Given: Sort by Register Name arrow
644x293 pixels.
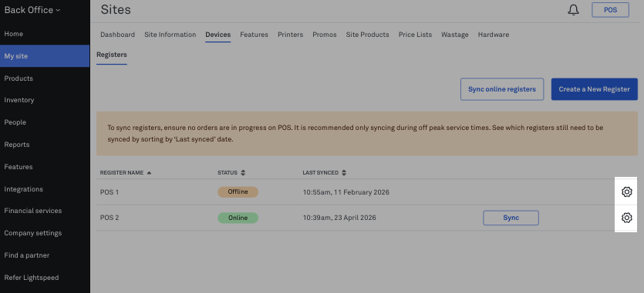Looking at the screenshot, I should pyautogui.click(x=149, y=173).
